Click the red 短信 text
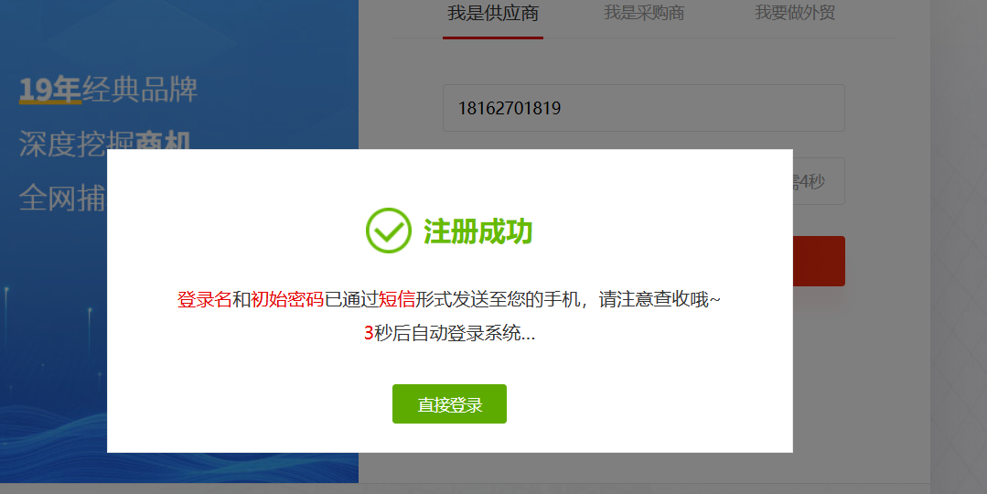The image size is (987, 494). (397, 299)
